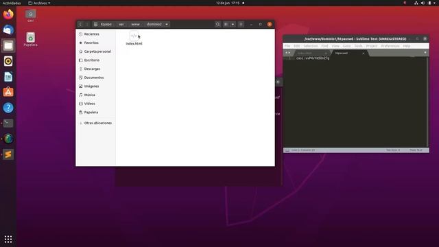Viewport: 439px width, 247px height.
Task: Open Ubuntu Software store from dock
Action: tap(8, 92)
